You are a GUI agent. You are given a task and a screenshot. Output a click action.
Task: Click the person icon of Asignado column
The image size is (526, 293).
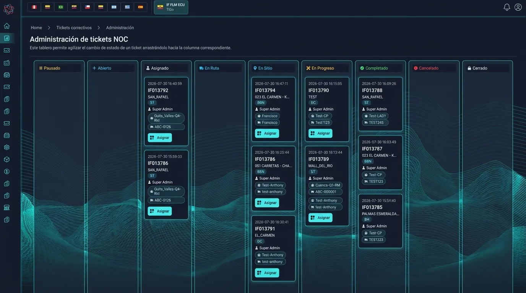pos(148,68)
